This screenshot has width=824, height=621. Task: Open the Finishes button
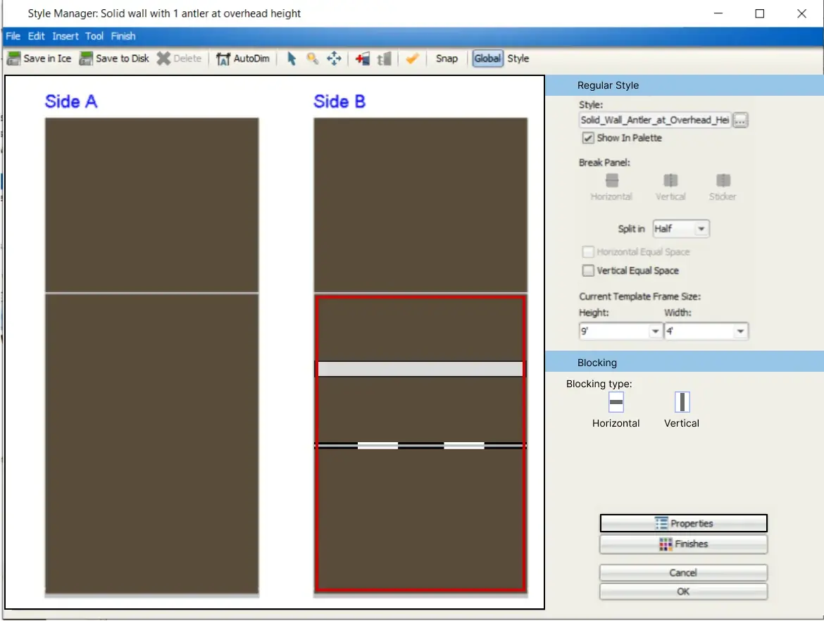[683, 544]
